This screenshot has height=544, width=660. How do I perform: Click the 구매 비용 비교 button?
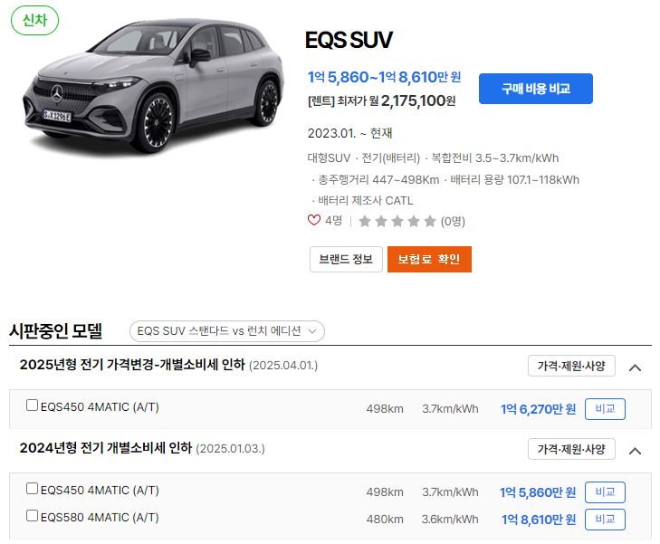(535, 89)
